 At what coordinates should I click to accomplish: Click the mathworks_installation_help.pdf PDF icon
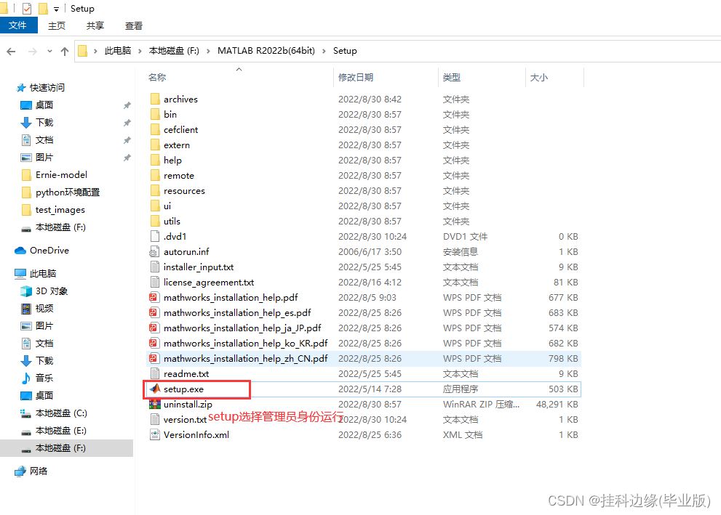[x=154, y=298]
